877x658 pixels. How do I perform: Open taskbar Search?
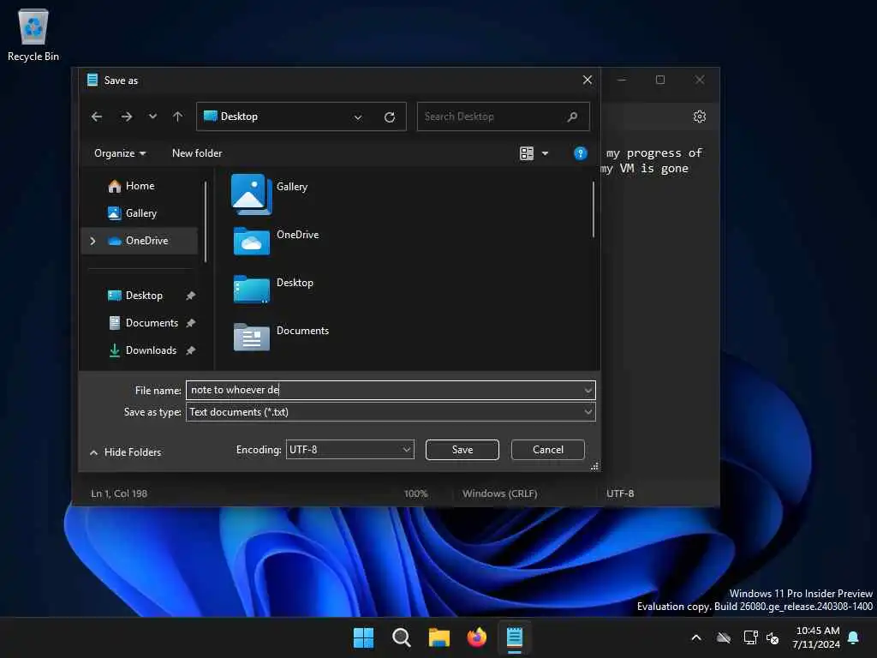tap(401, 637)
